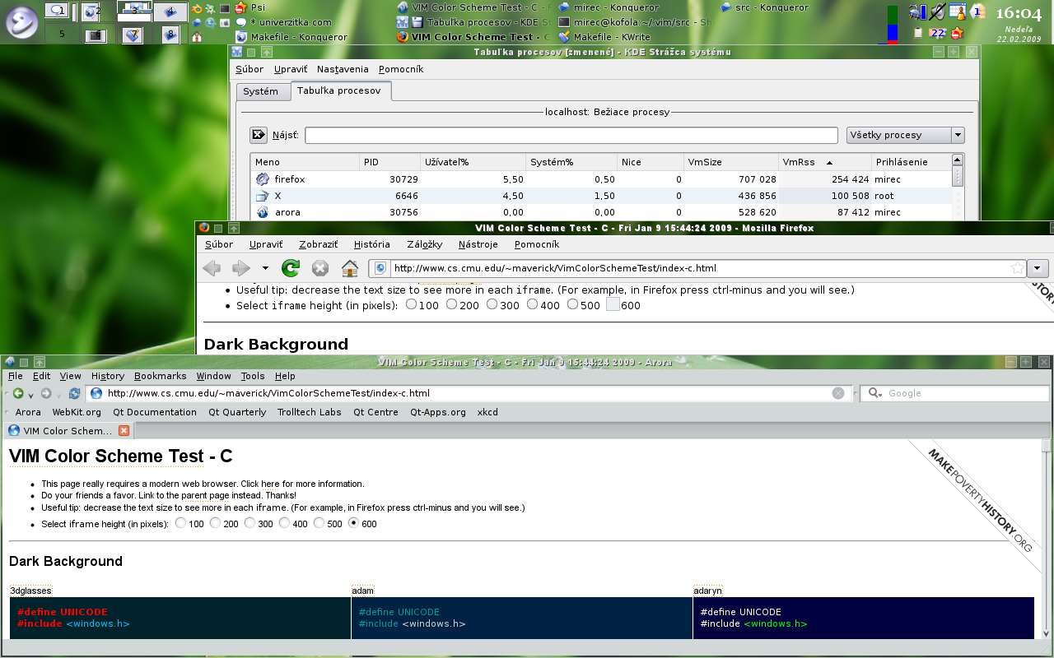This screenshot has width=1054, height=658.
Task: Open the KDE main menu launcher
Action: pos(21,21)
